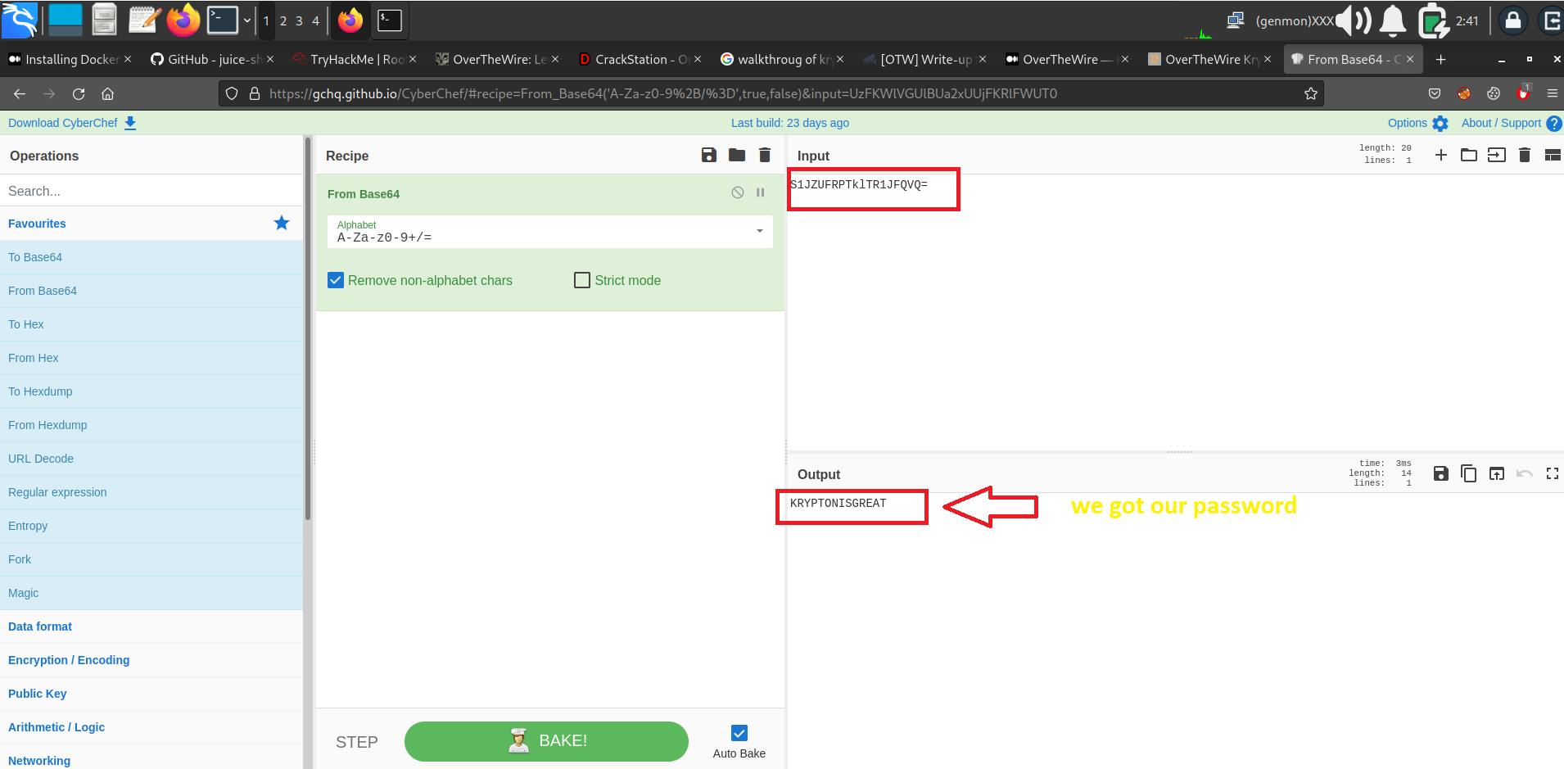The image size is (1564, 769).
Task: Enable Strict mode checkbox
Action: click(582, 280)
